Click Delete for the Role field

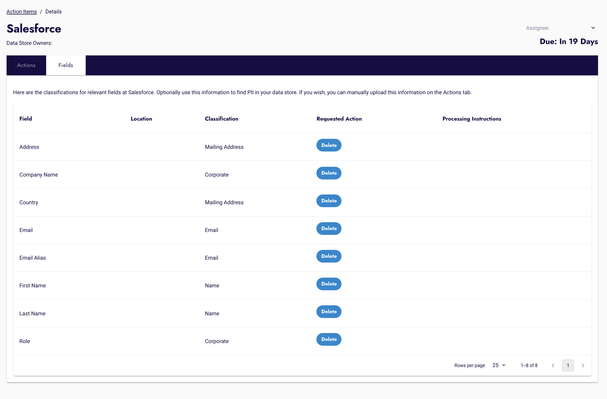(x=329, y=339)
